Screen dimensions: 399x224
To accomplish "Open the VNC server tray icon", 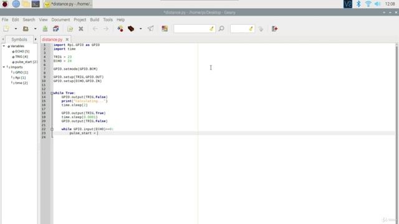I will pyautogui.click(x=348, y=4).
